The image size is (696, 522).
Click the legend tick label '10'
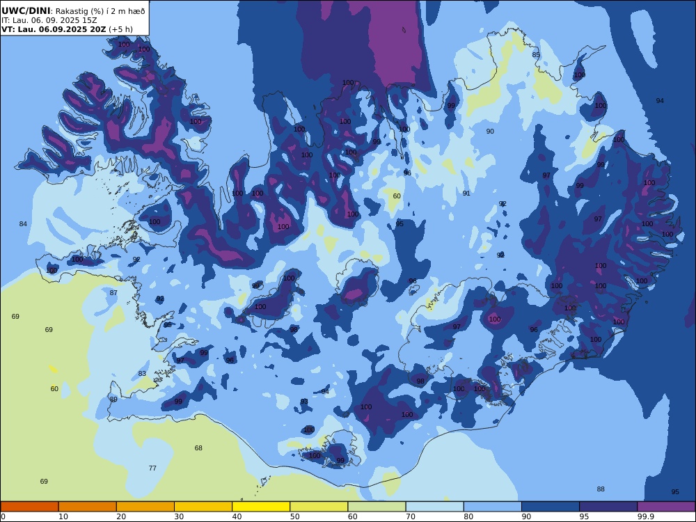pyautogui.click(x=63, y=516)
